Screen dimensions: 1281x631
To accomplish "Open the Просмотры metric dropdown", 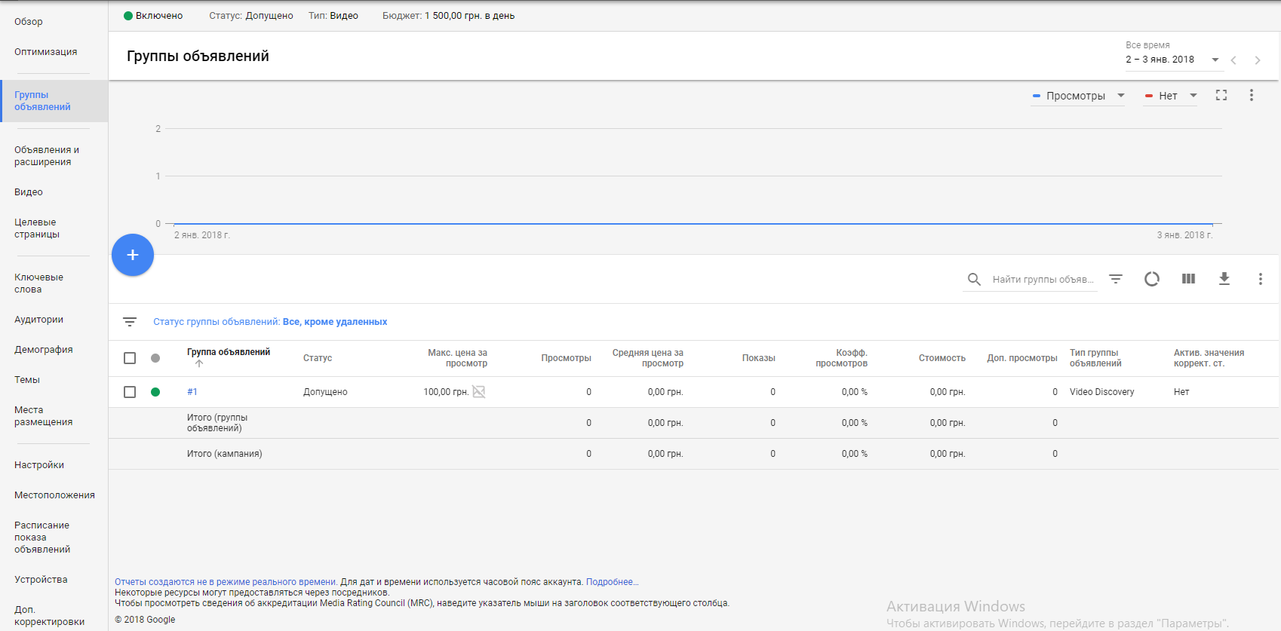I will coord(1078,96).
